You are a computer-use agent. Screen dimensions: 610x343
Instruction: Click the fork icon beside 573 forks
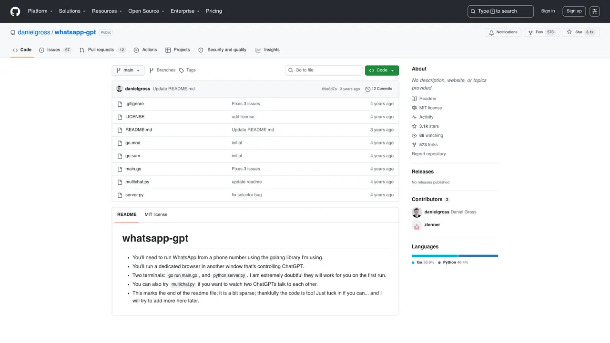[x=415, y=145]
